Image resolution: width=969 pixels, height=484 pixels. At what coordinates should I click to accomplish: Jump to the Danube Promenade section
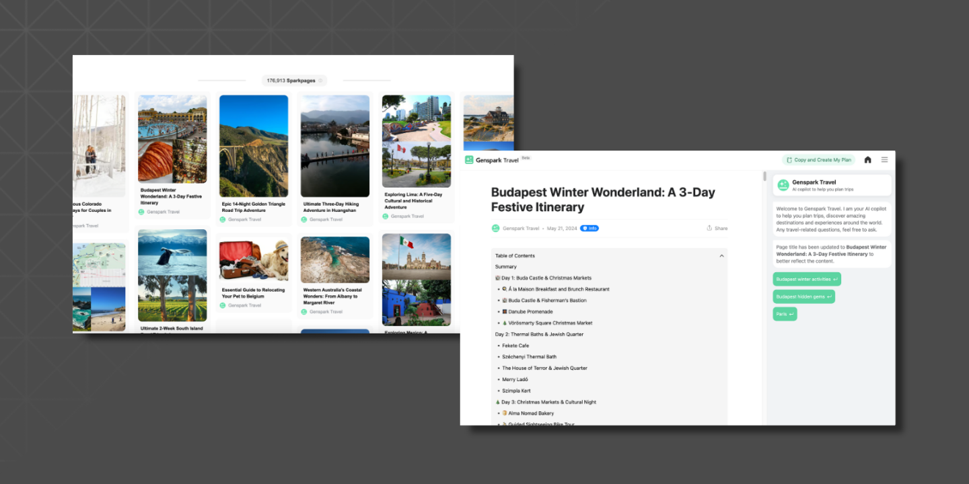pyautogui.click(x=528, y=312)
